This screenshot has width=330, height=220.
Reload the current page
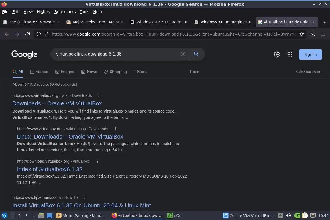click(x=27, y=34)
